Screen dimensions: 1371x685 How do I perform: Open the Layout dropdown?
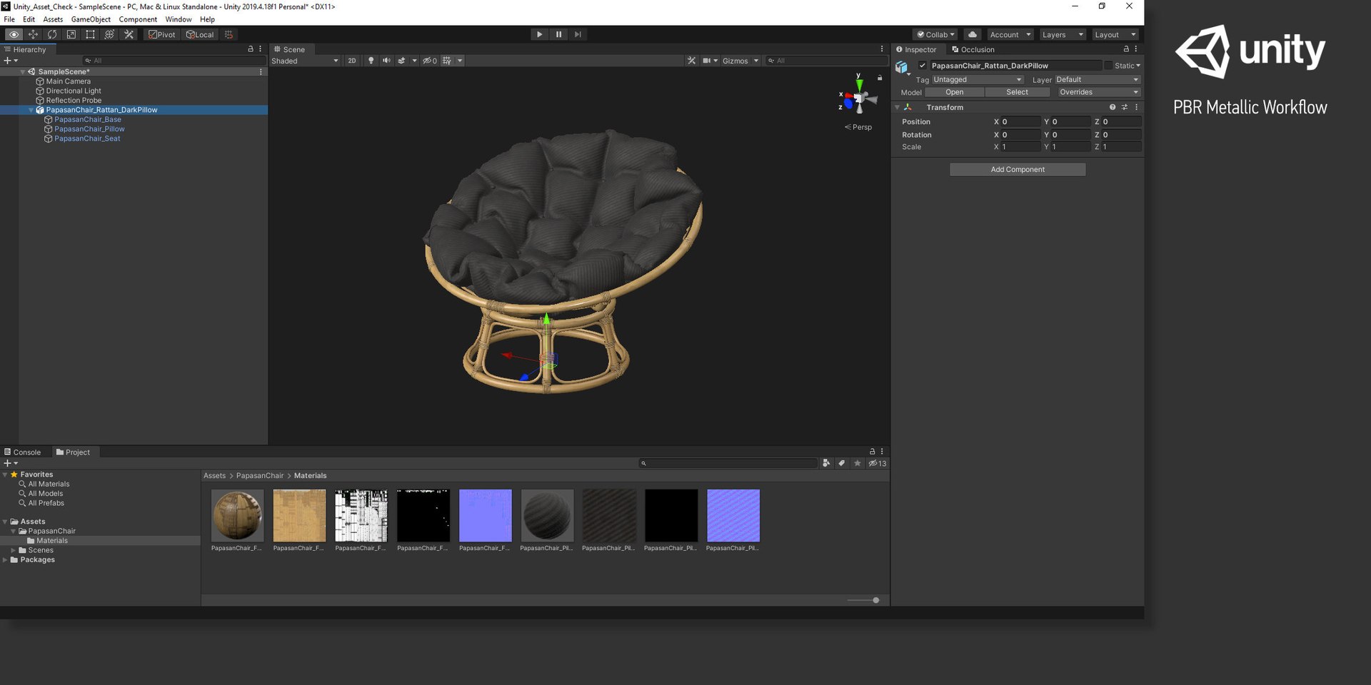tap(1115, 34)
